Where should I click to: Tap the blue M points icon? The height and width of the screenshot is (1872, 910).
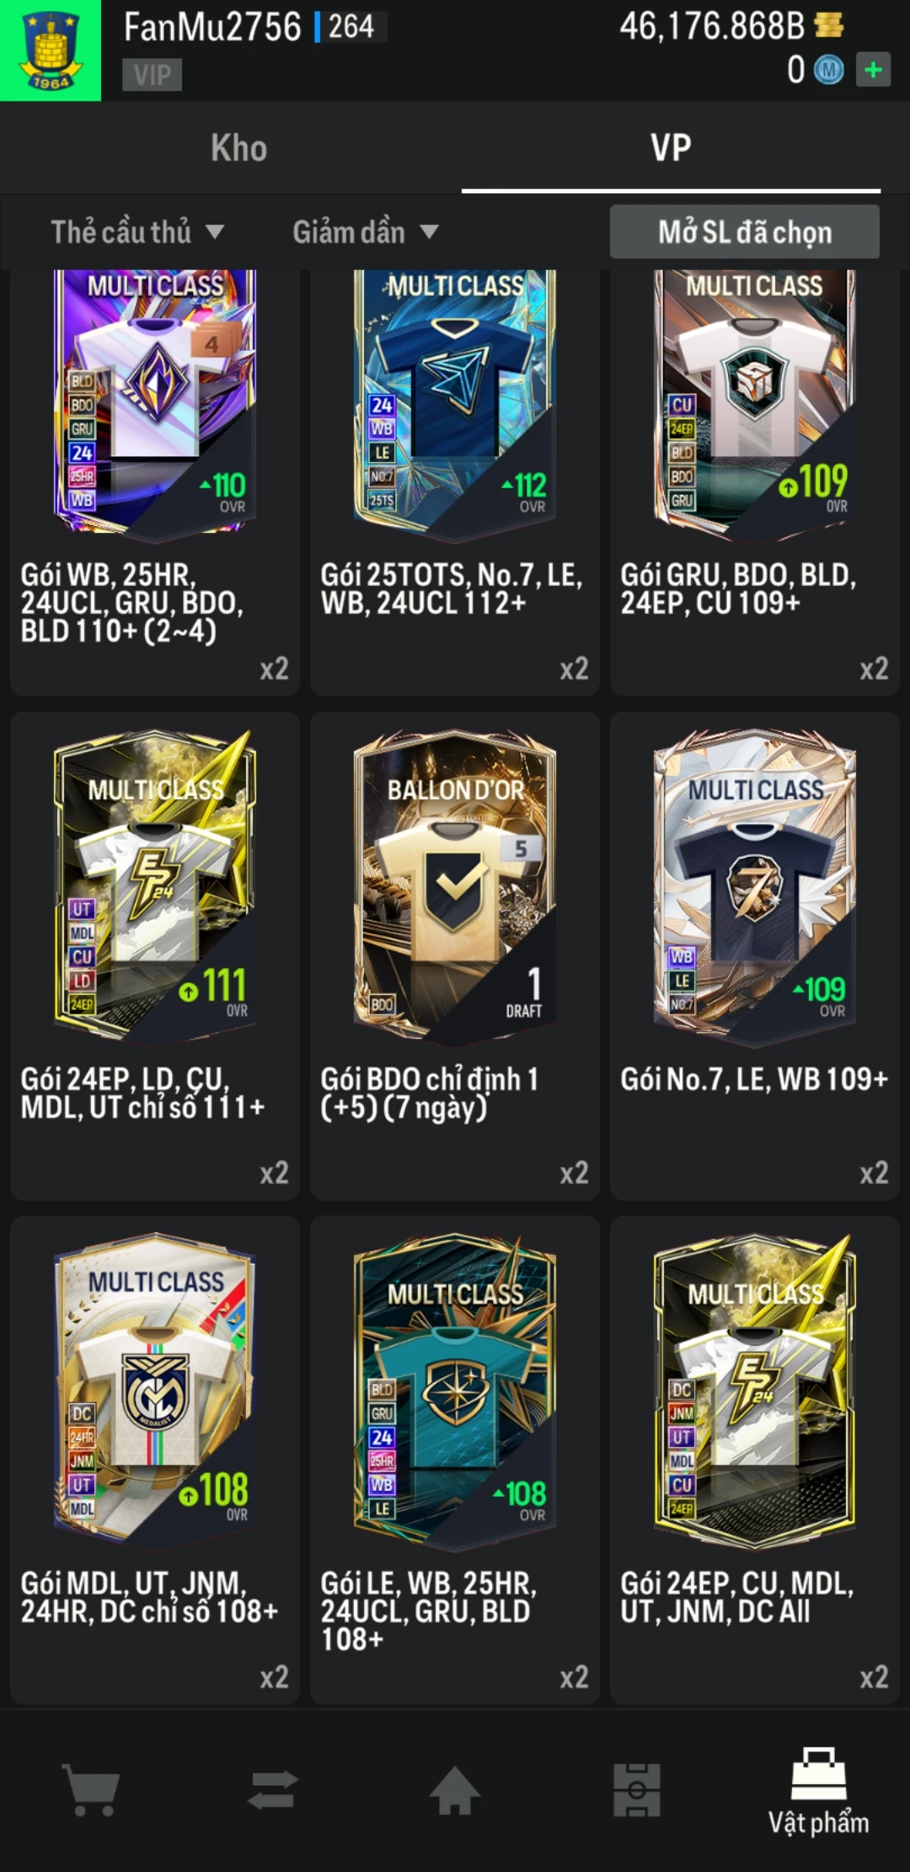coord(829,70)
